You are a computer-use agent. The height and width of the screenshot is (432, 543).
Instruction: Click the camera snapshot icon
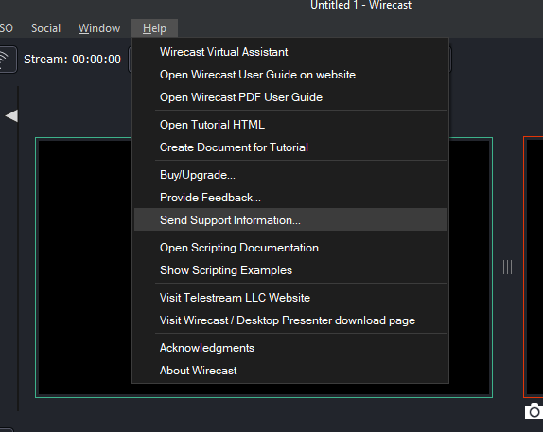(x=534, y=411)
